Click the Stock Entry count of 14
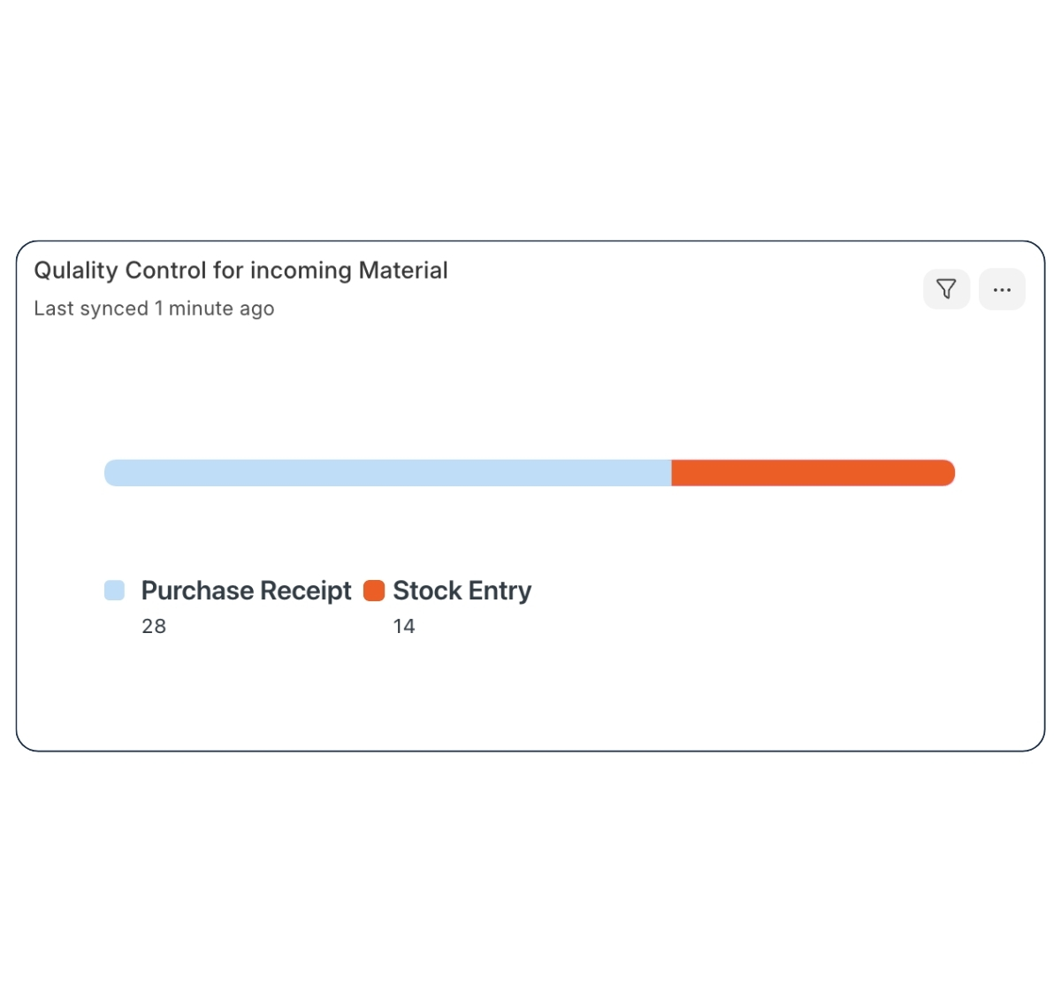Image resolution: width=1061 pixels, height=992 pixels. click(x=404, y=626)
